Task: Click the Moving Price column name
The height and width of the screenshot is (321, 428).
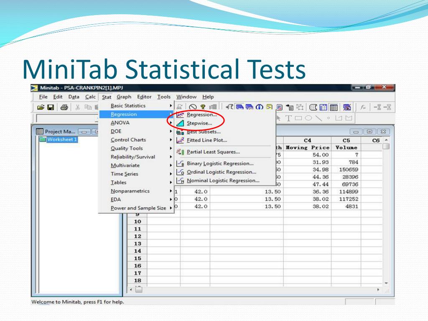Action: click(307, 148)
